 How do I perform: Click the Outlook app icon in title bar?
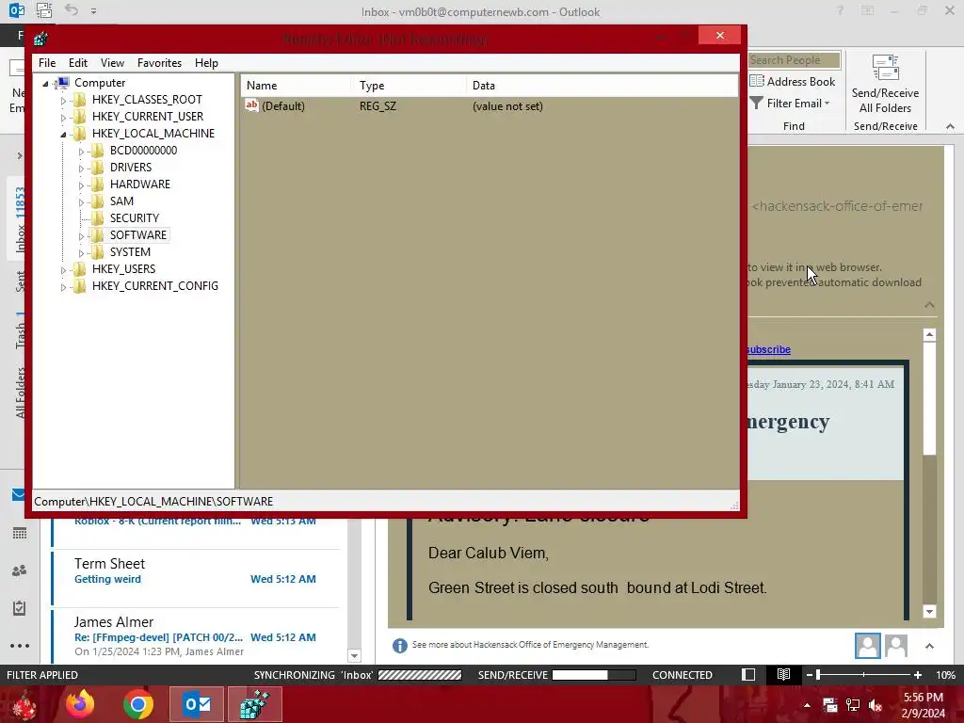coord(17,10)
